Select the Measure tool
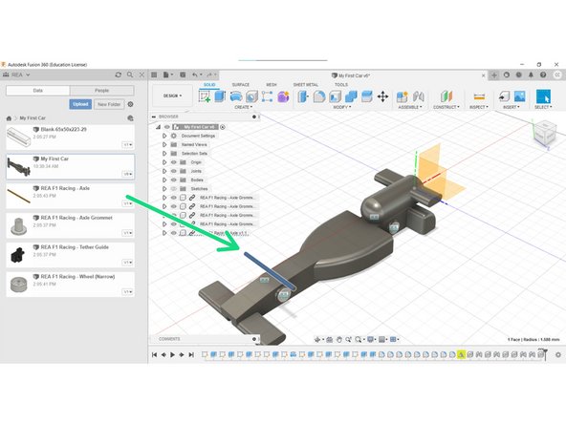This screenshot has width=566, height=424. point(479,96)
